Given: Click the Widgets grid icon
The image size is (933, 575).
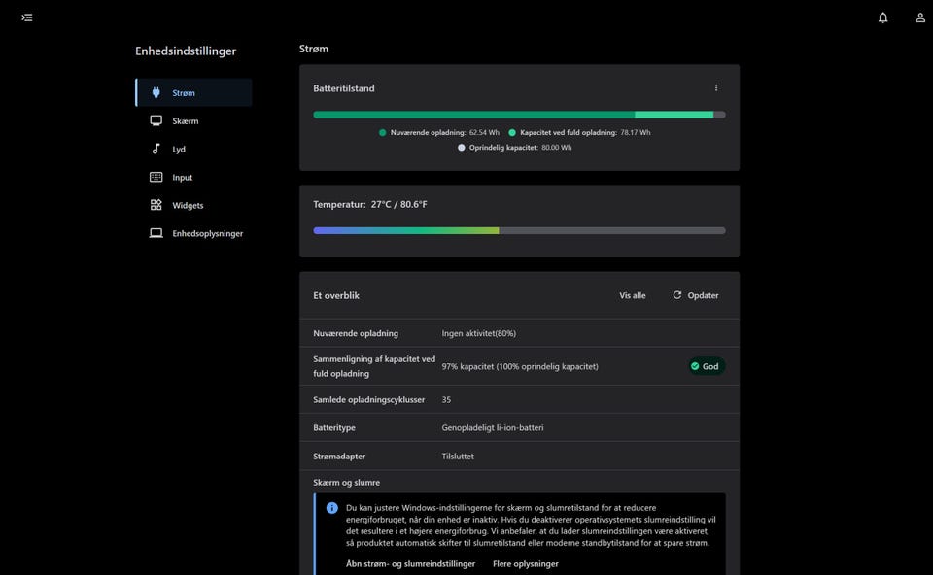Looking at the screenshot, I should 155,205.
